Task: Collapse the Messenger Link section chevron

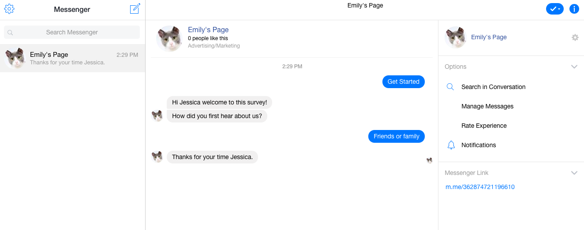Action: click(574, 173)
